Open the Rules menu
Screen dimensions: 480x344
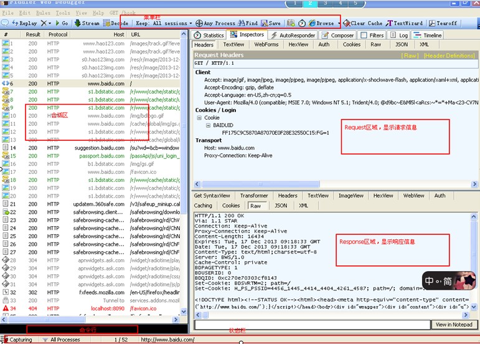[x=43, y=13]
